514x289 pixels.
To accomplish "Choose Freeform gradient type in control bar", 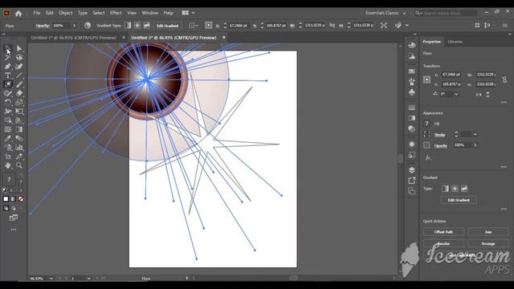I will tap(146, 25).
